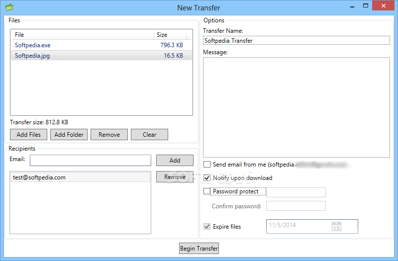Click the Add Folder button
The height and width of the screenshot is (261, 398).
pos(69,134)
